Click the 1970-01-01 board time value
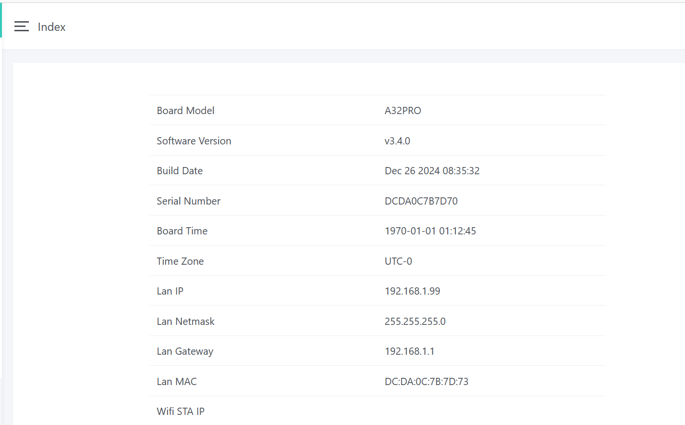685x425 pixels. (x=430, y=231)
